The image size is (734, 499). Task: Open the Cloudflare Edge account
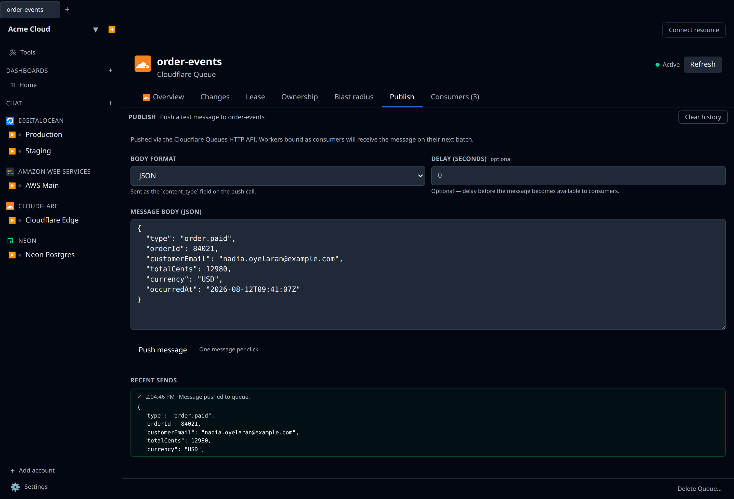[52, 220]
